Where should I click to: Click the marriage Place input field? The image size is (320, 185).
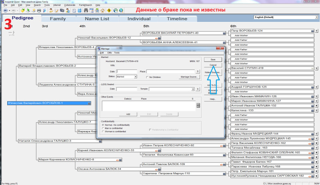[171, 72]
